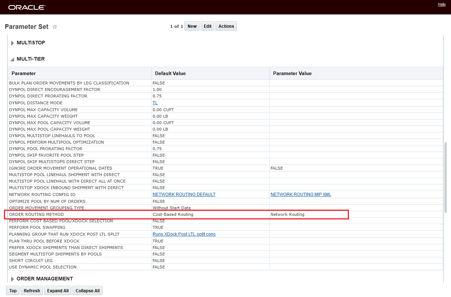Screen dimensions: 451x297
Task: Expand the MULTISTOP section
Action: click(x=13, y=43)
